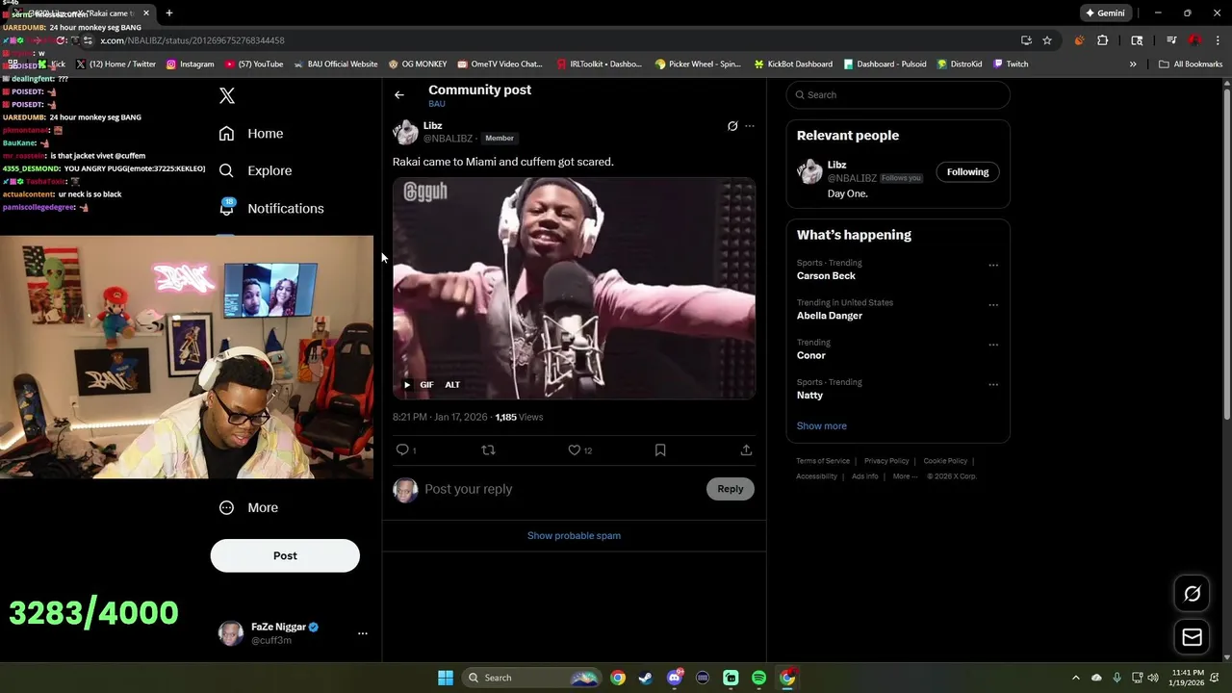Expand the More footer menu
Image resolution: width=1232 pixels, height=693 pixels.
pos(905,476)
